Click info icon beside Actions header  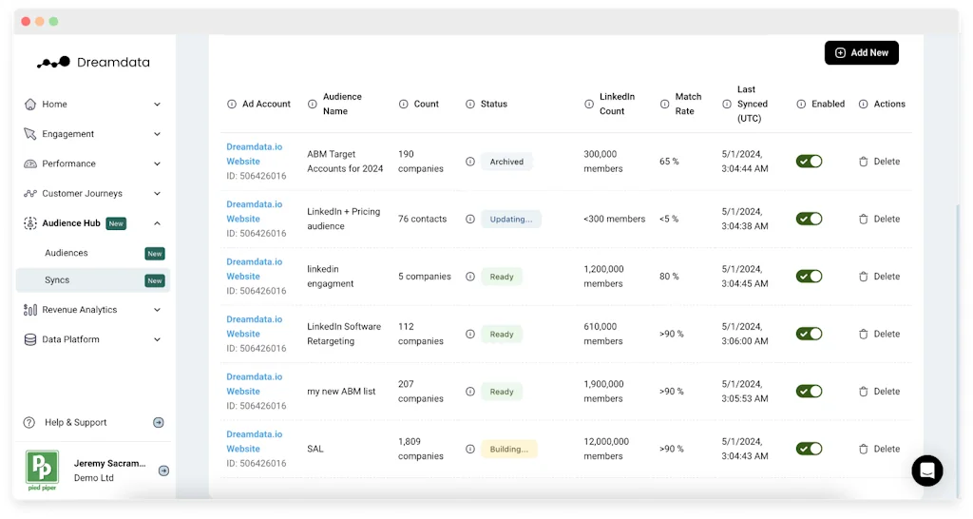[x=863, y=105]
